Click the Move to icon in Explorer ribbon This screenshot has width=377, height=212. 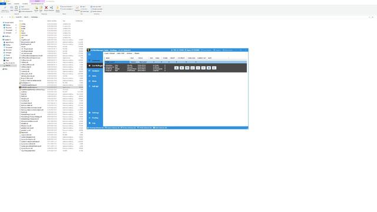pyautogui.click(x=37, y=8)
